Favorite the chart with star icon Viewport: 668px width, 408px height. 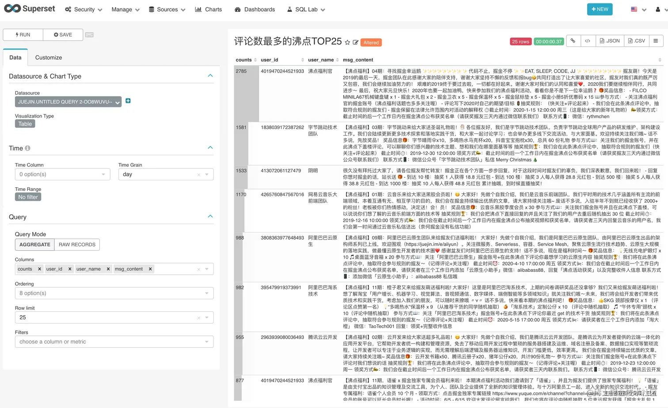coord(347,42)
